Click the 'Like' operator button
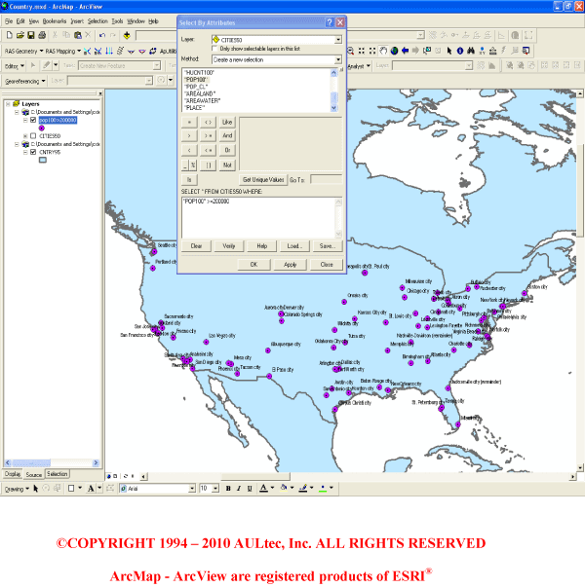The height and width of the screenshot is (588, 585). pyautogui.click(x=227, y=122)
